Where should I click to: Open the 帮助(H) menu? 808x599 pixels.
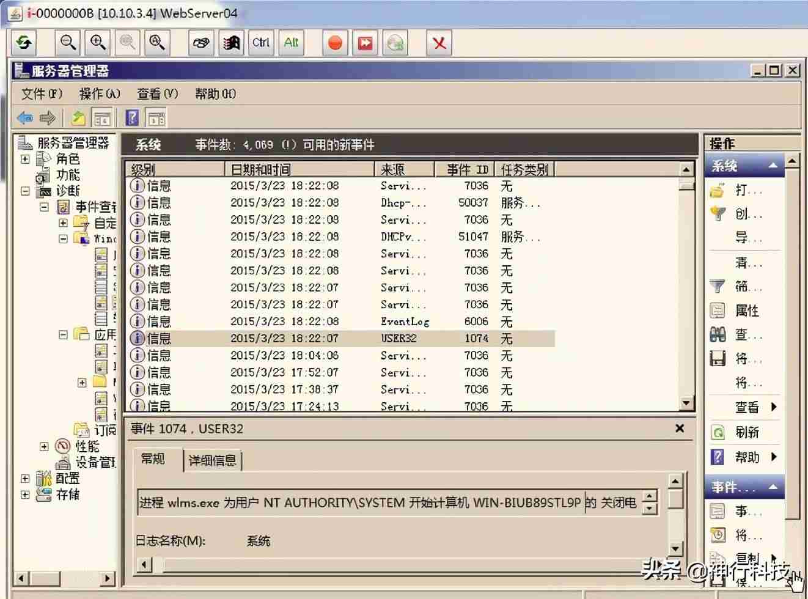click(215, 94)
